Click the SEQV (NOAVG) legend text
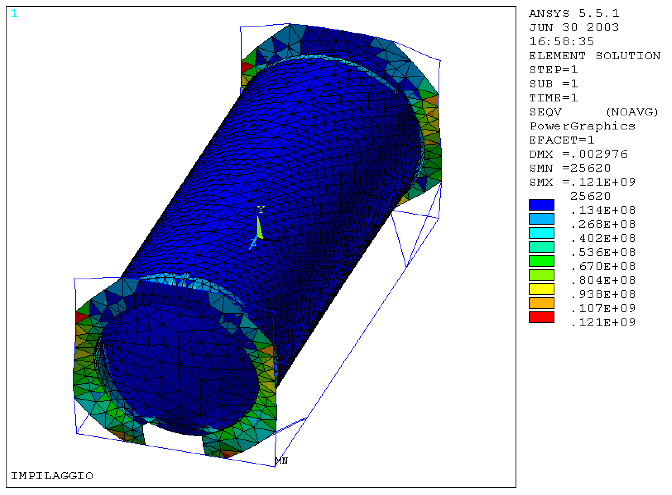This screenshot has width=672, height=495. coord(594,112)
